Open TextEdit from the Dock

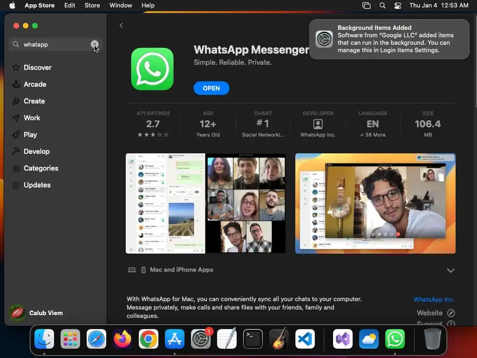(227, 339)
